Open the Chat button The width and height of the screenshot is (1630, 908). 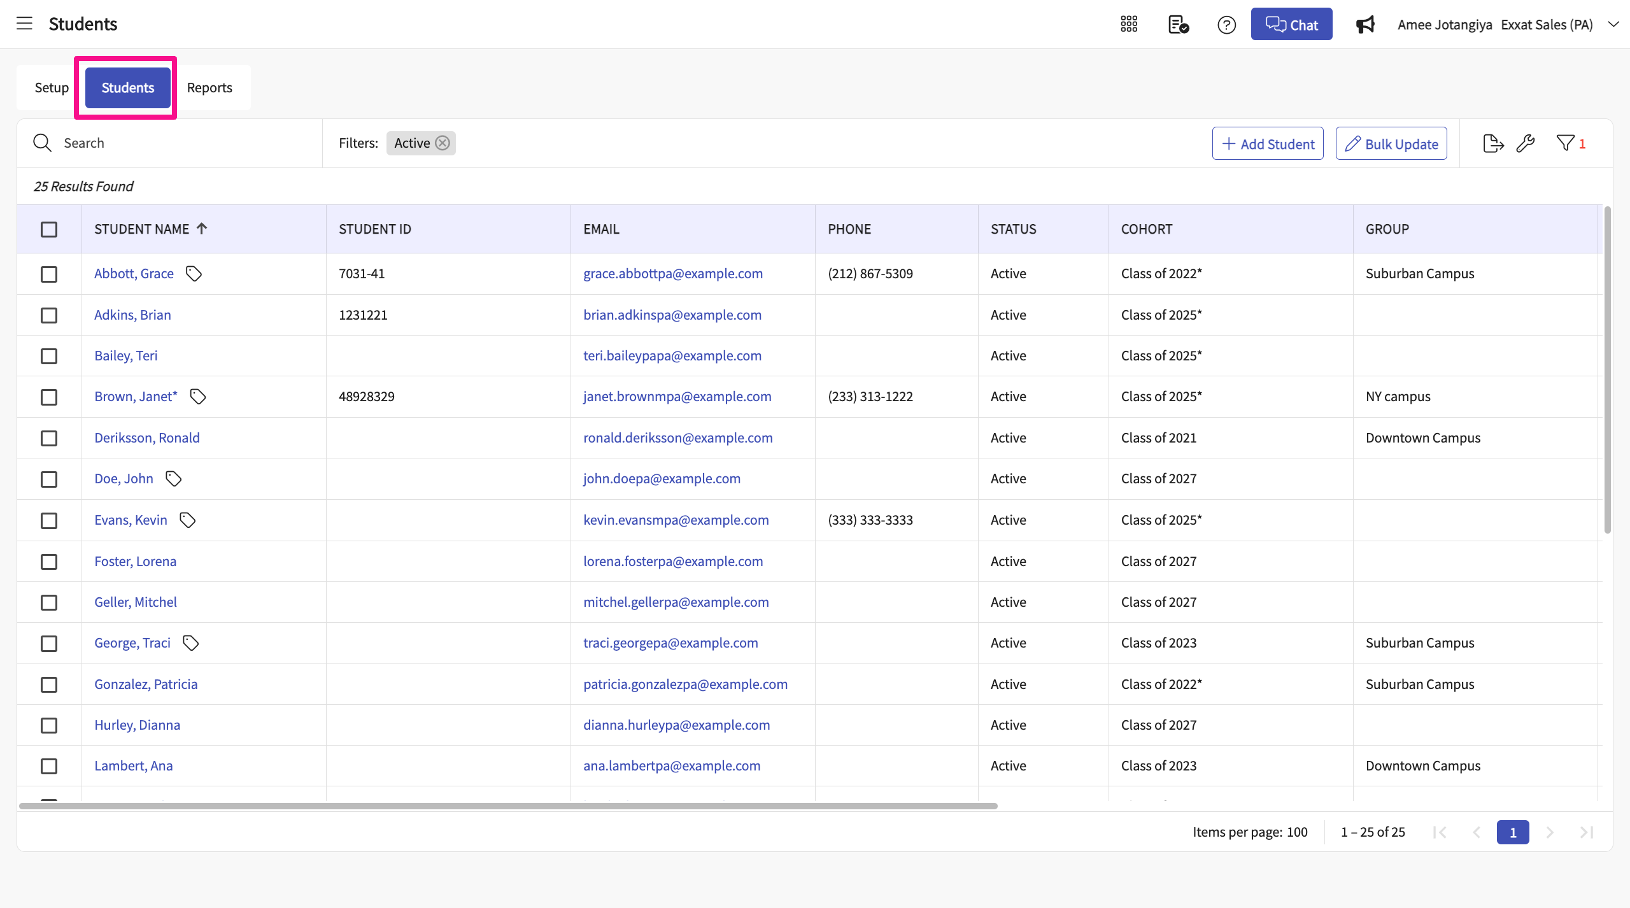[1291, 24]
